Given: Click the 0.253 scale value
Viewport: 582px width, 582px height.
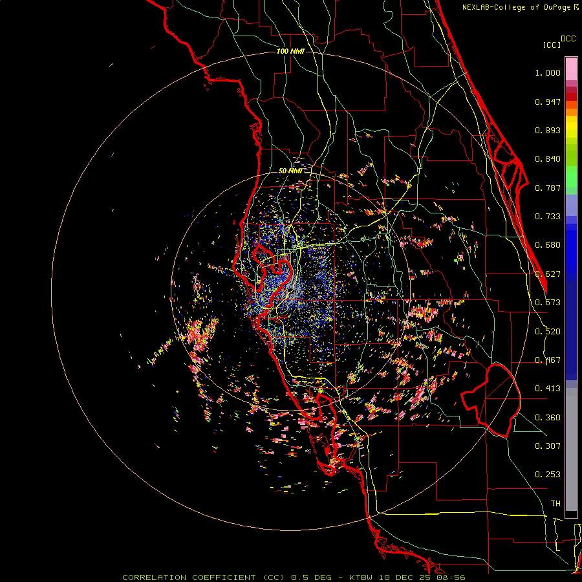Looking at the screenshot, I should pyautogui.click(x=548, y=475).
